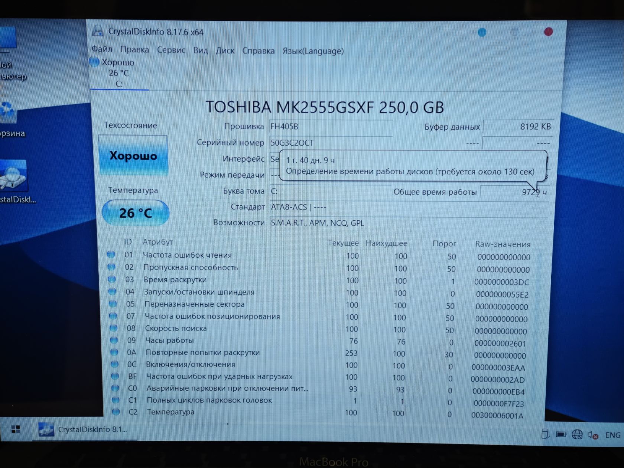
Task: Click the battery tray icon
Action: [561, 434]
